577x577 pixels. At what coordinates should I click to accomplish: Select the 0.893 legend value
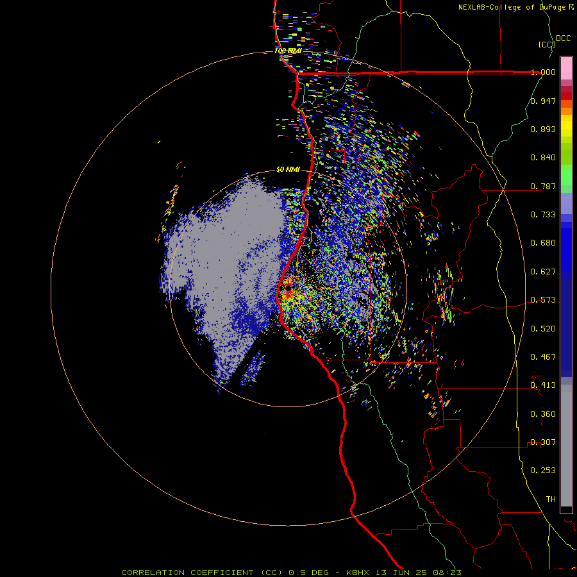click(x=543, y=129)
